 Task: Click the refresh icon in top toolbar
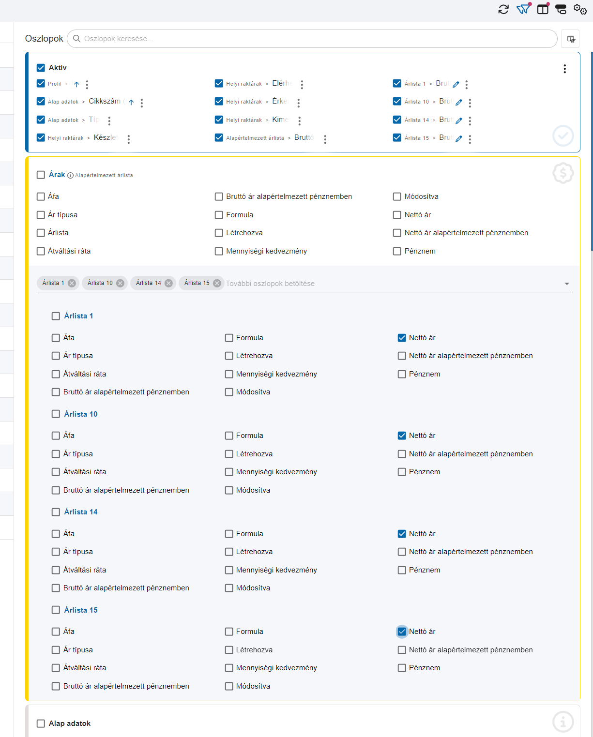(503, 9)
